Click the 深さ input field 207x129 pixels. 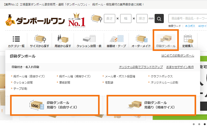click(142, 18)
